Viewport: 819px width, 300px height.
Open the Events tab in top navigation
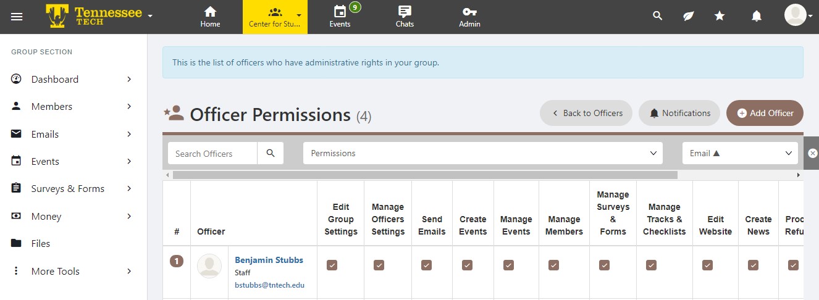coord(340,17)
